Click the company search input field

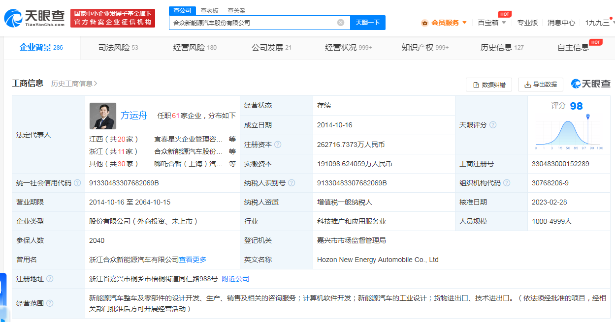(246, 23)
